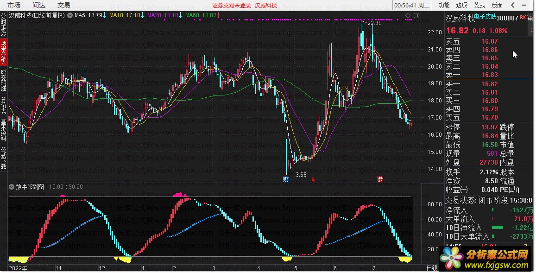Click the 财 marker icon below the chart

[x=286, y=179]
